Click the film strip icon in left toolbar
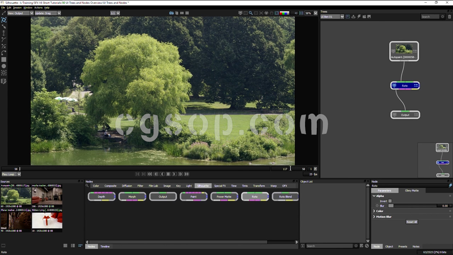Viewport: 453px width, 255px height. (4, 81)
